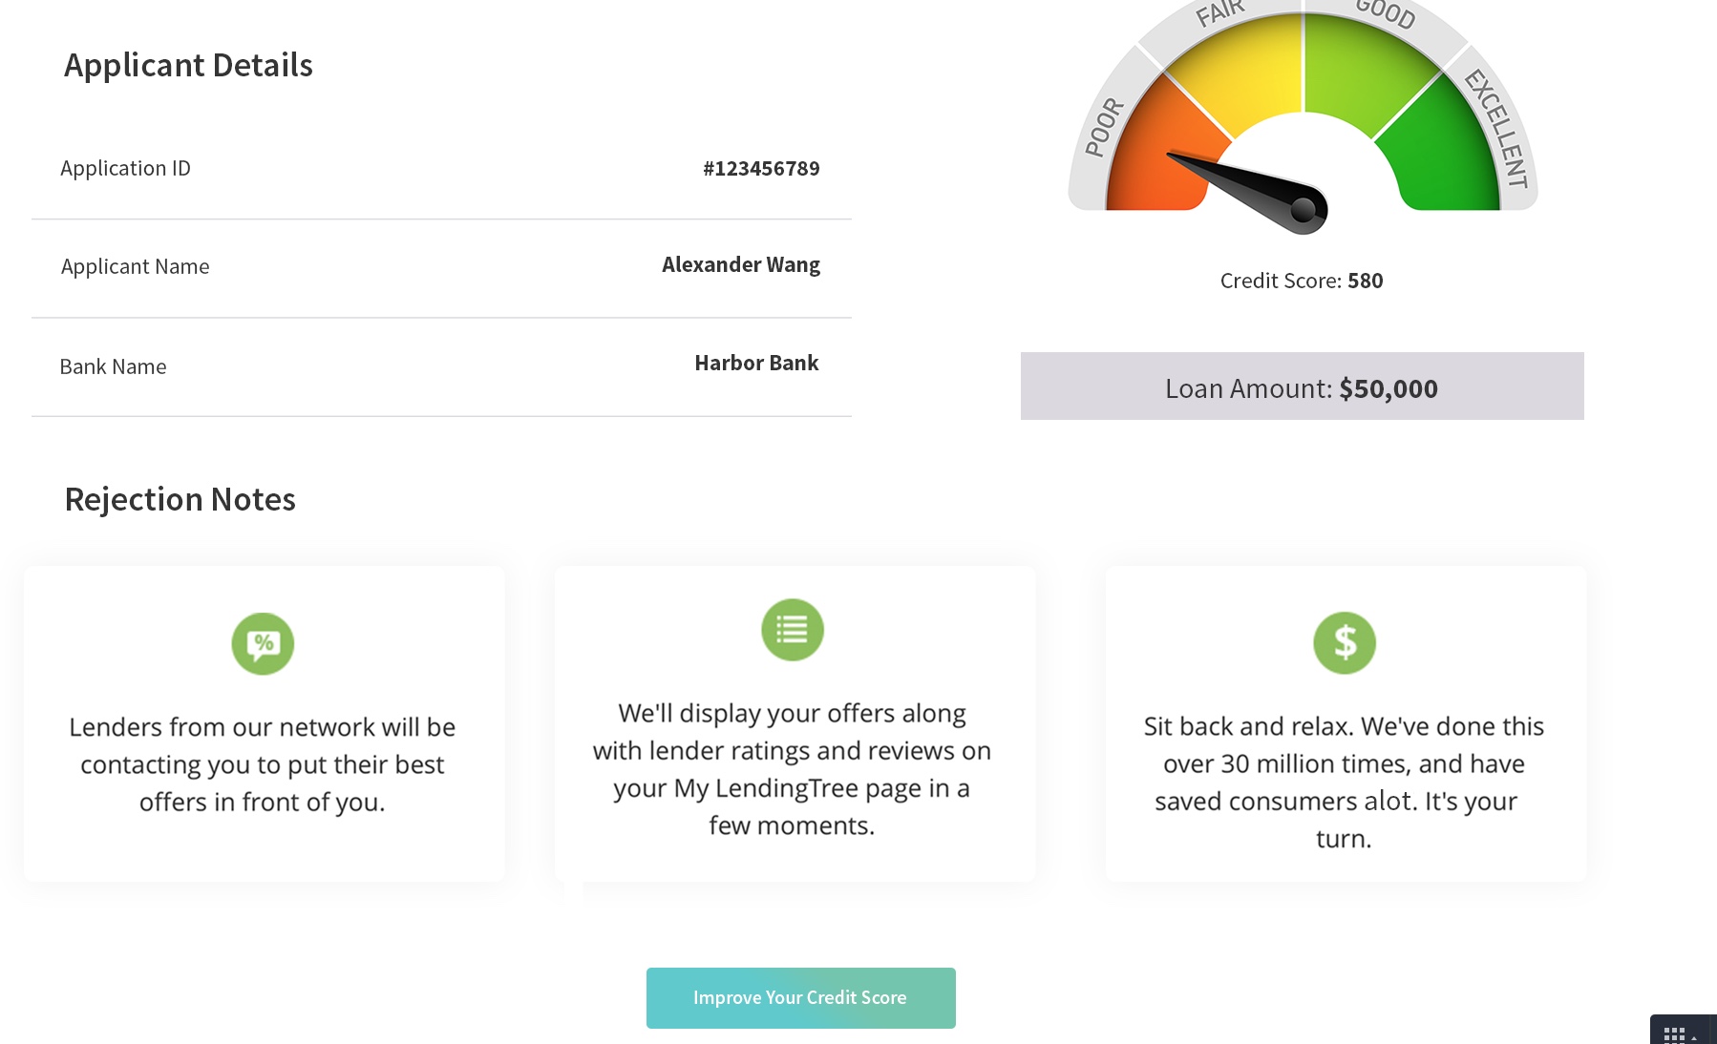
Task: Click the green list icon
Action: point(793,630)
